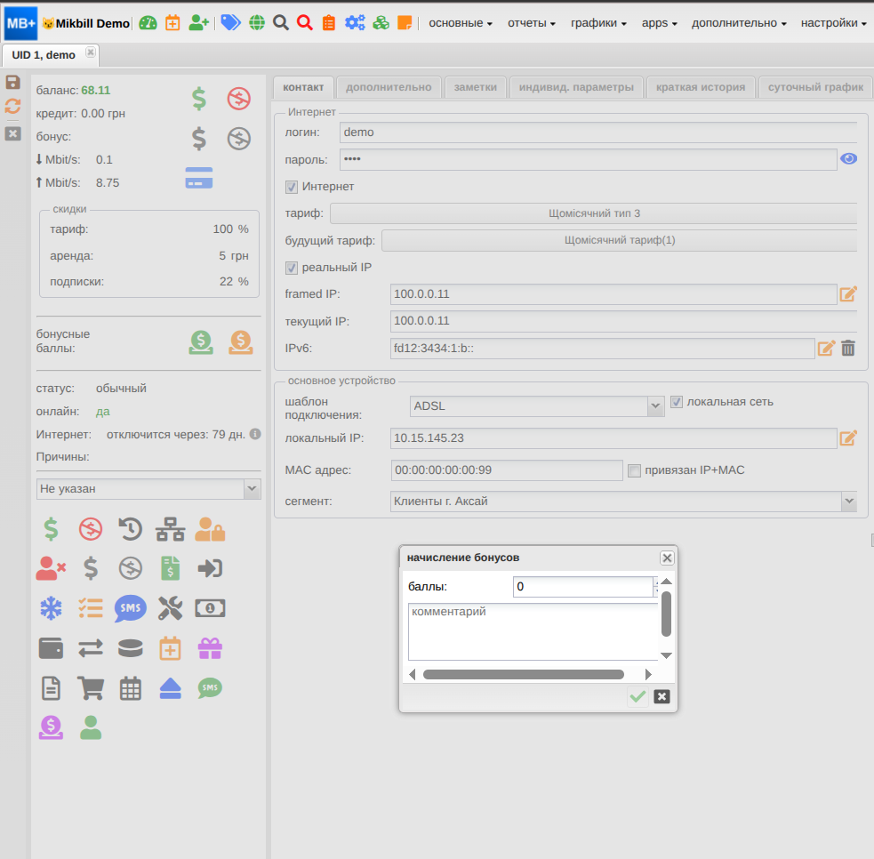Open the настройки menu
The height and width of the screenshot is (859, 874).
[833, 23]
